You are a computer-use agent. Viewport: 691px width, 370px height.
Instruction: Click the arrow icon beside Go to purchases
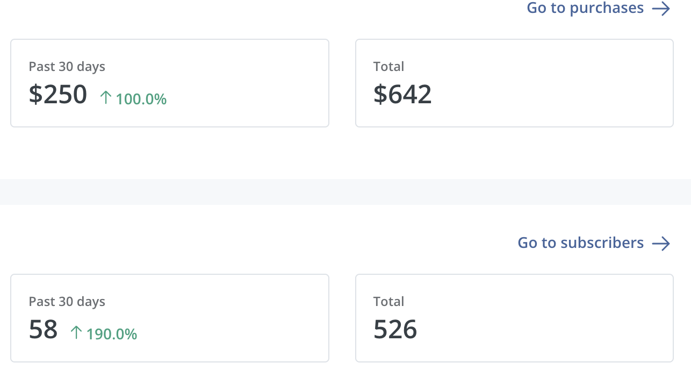pyautogui.click(x=661, y=9)
